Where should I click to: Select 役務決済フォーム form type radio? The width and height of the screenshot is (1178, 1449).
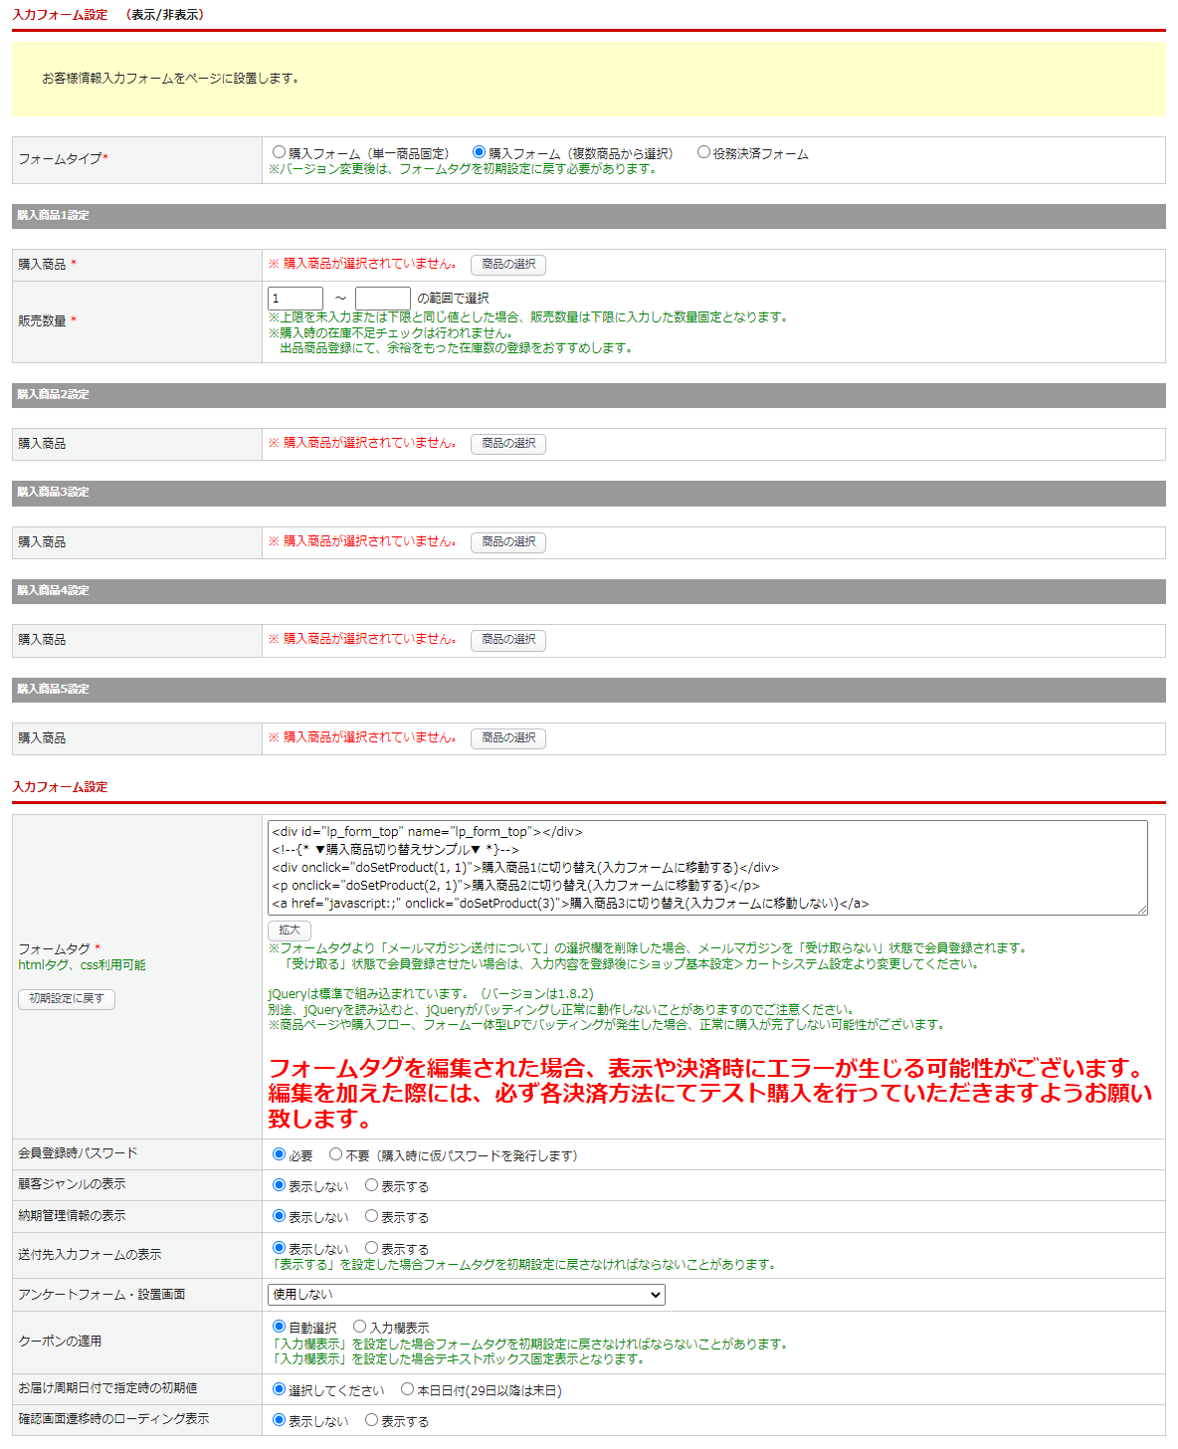[703, 152]
